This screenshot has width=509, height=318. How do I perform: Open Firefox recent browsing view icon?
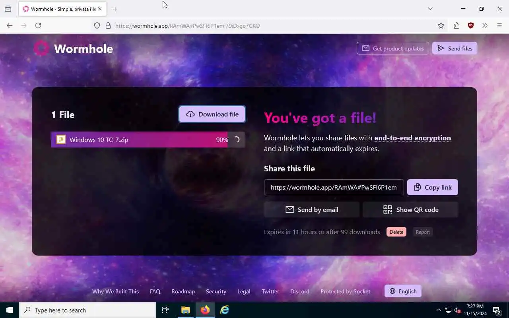pyautogui.click(x=8, y=9)
